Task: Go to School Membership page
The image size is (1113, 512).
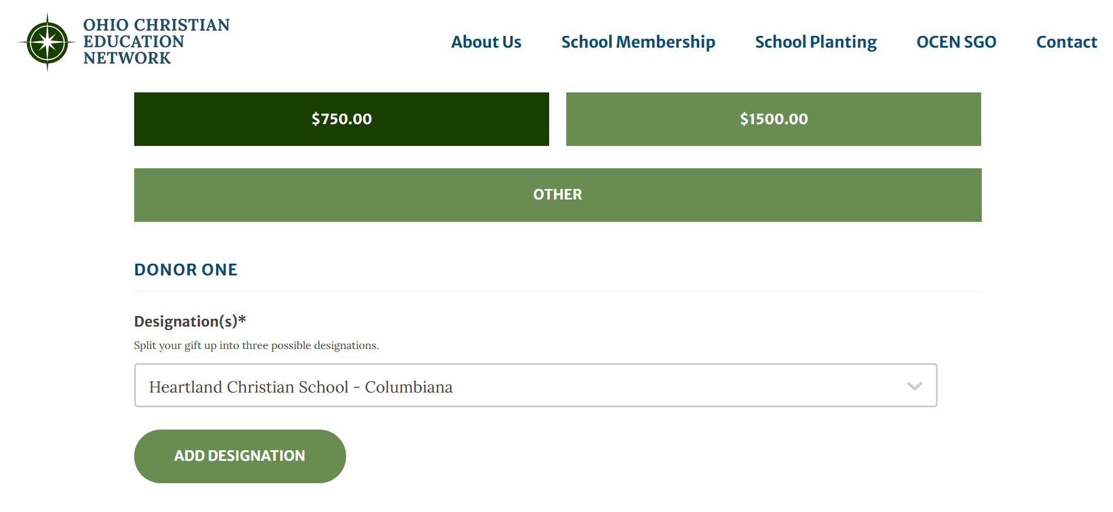Action: pyautogui.click(x=638, y=42)
